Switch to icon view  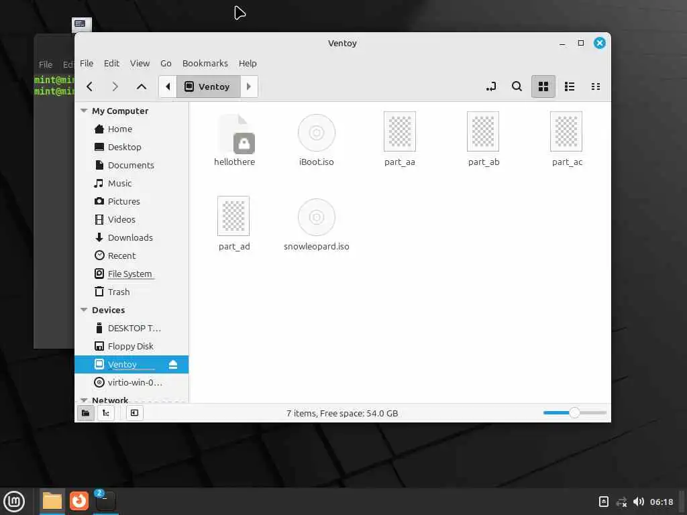[543, 87]
